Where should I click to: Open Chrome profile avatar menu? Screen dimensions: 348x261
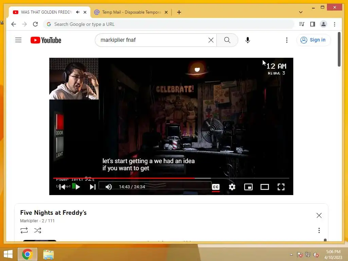point(324,24)
